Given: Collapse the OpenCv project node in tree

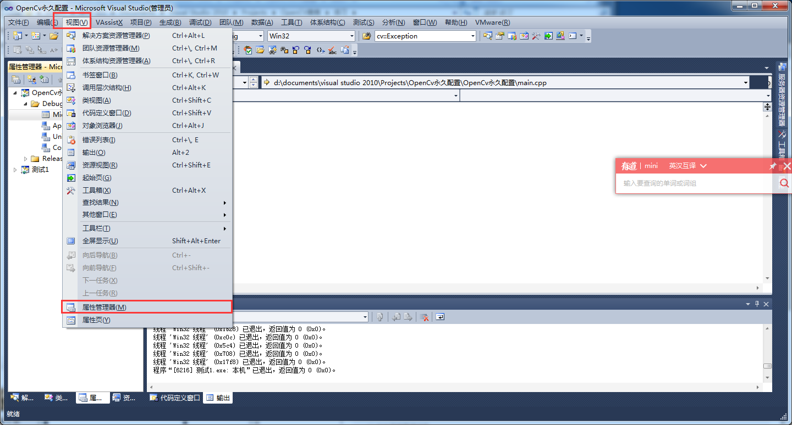Looking at the screenshot, I should (x=15, y=92).
